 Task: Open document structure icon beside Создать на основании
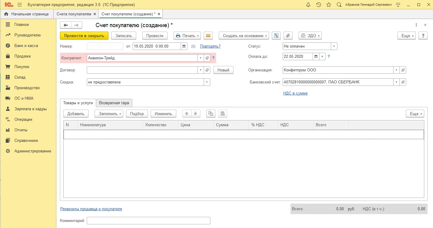(276, 36)
